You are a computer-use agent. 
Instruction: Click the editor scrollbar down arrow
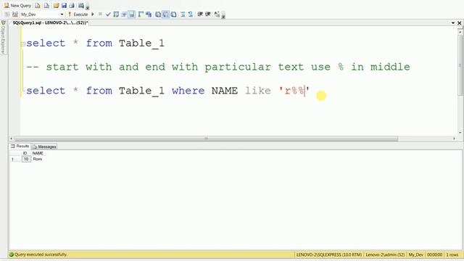[x=460, y=133]
